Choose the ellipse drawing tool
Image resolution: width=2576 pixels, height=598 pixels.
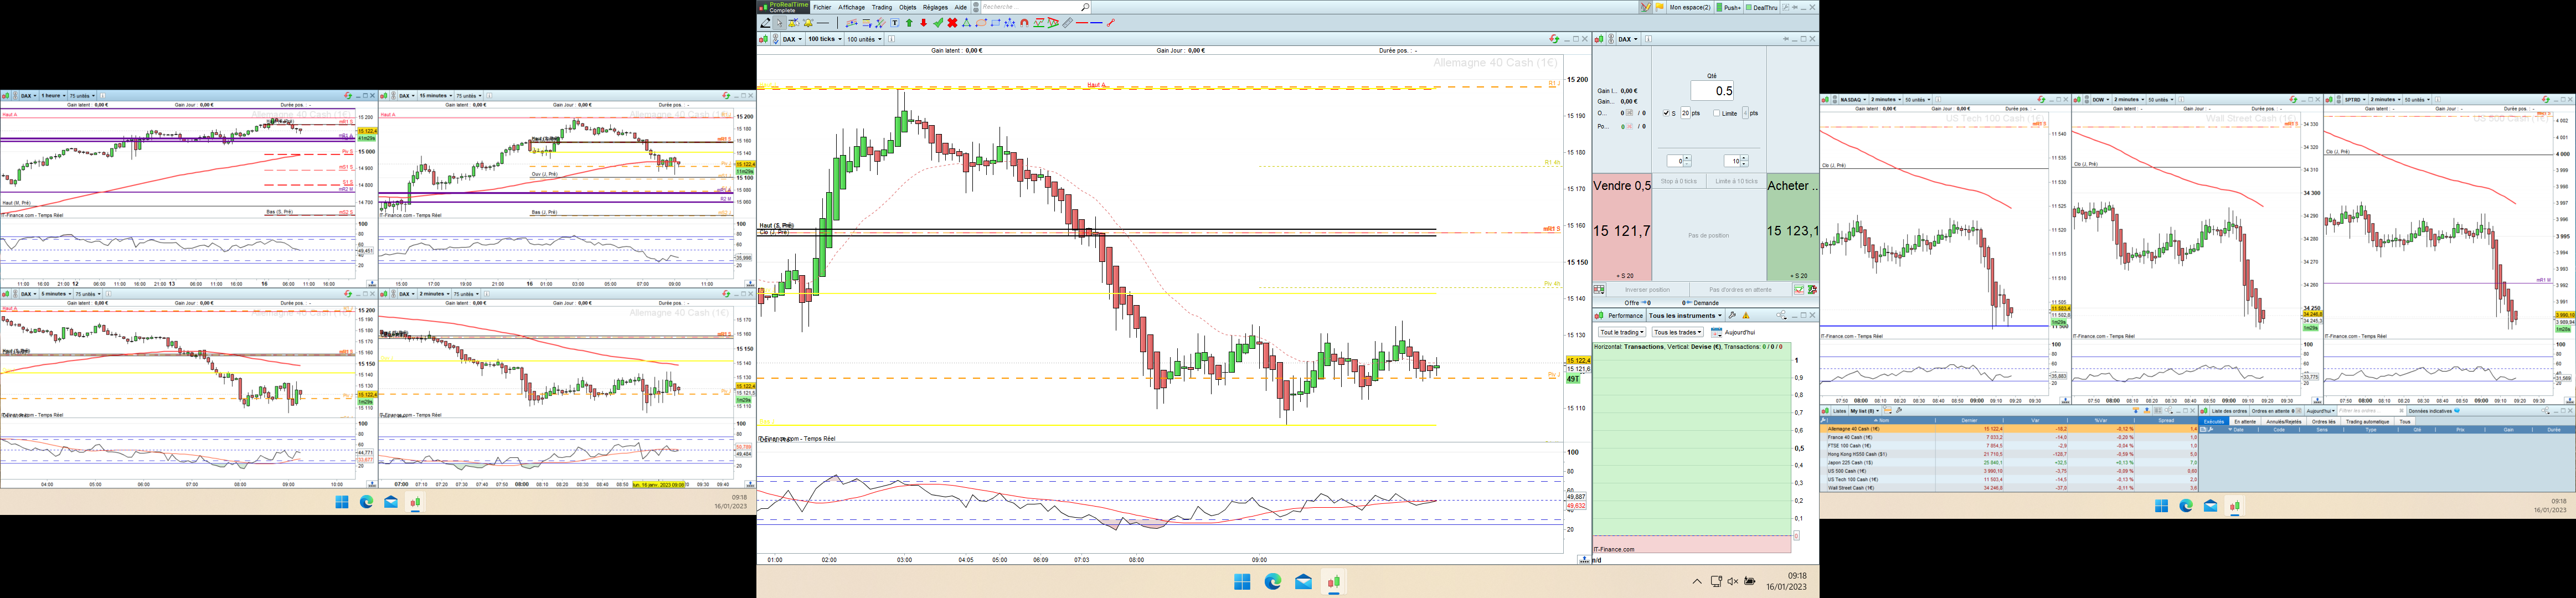(x=981, y=23)
